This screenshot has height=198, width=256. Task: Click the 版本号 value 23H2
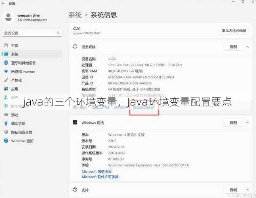coord(112,141)
